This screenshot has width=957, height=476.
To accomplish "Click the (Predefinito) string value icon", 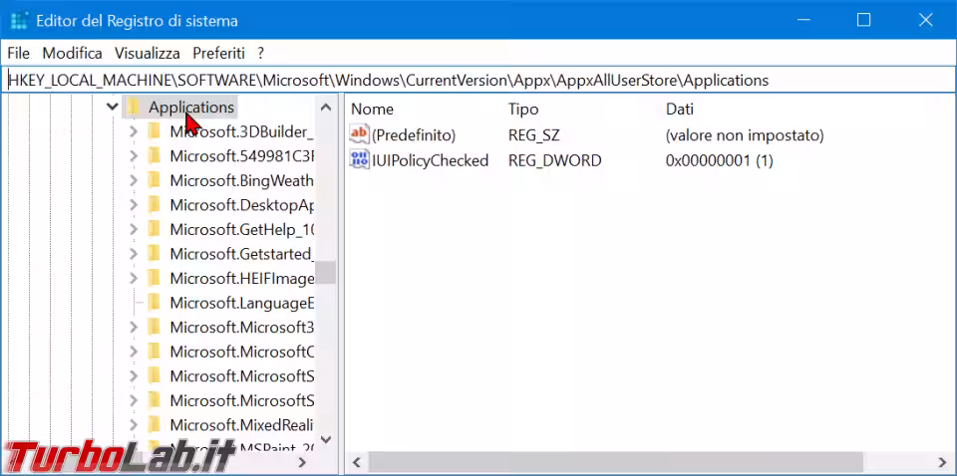I will pyautogui.click(x=359, y=134).
